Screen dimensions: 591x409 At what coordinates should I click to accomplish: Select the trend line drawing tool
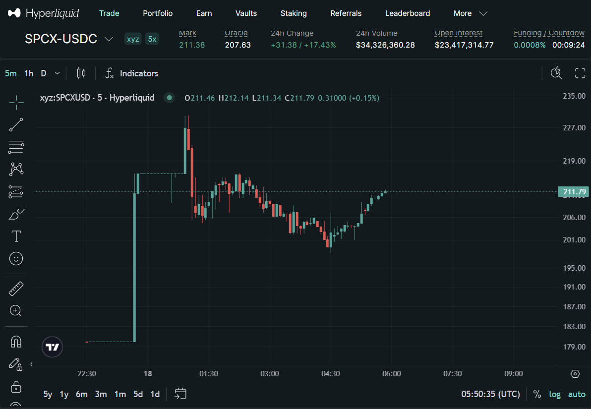(x=16, y=125)
